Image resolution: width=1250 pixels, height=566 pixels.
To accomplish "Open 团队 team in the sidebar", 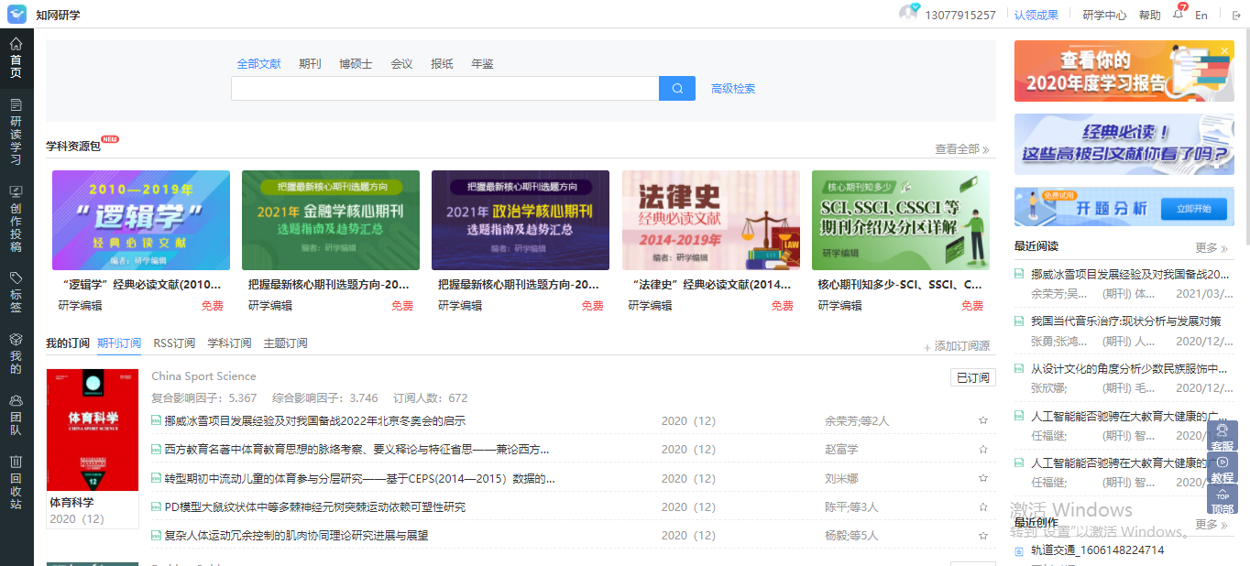I will (x=16, y=415).
